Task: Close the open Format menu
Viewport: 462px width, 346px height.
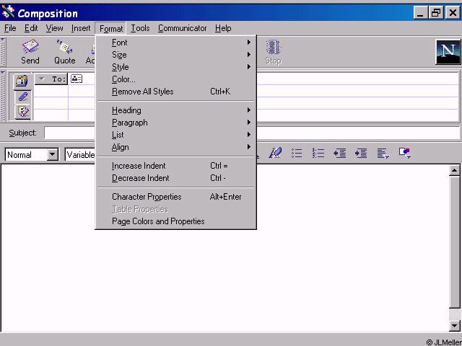Action: [110, 29]
